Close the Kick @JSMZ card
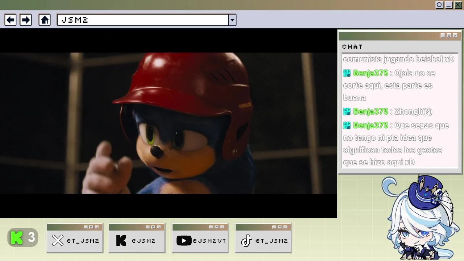464x261 pixels. pos(159,227)
